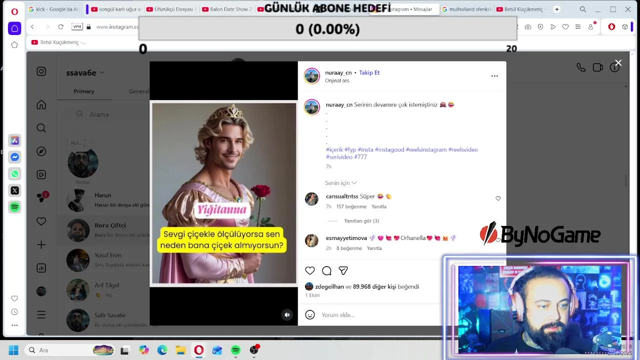The height and width of the screenshot is (360, 640).
Task: Share the post with the paper-plane icon
Action: (x=343, y=270)
